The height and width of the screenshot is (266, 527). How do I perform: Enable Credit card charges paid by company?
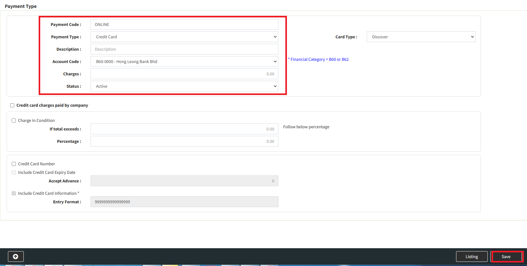(12, 105)
